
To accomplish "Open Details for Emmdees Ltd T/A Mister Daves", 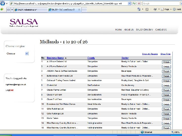I will [x=166, y=105].
